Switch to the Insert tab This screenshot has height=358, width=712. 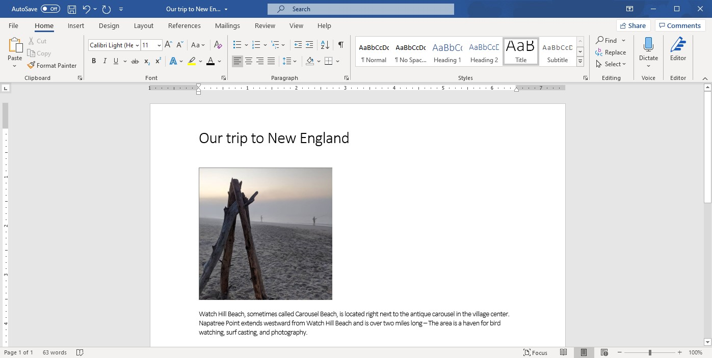[76, 25]
